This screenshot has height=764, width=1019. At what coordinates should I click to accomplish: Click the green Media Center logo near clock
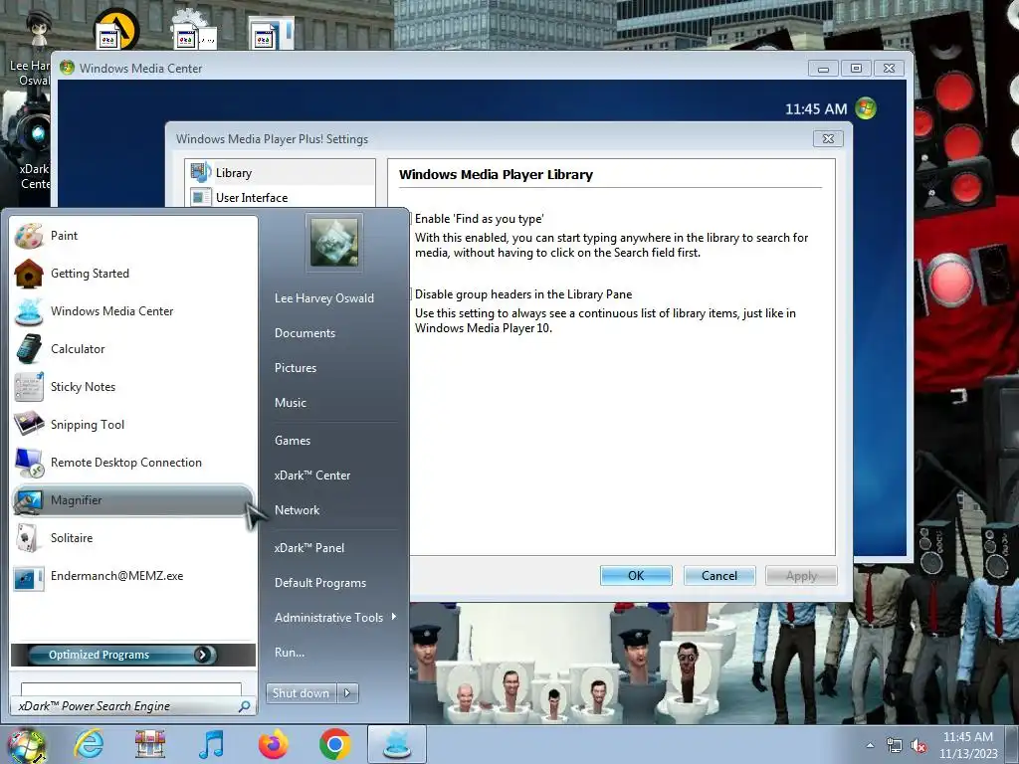[x=866, y=107]
